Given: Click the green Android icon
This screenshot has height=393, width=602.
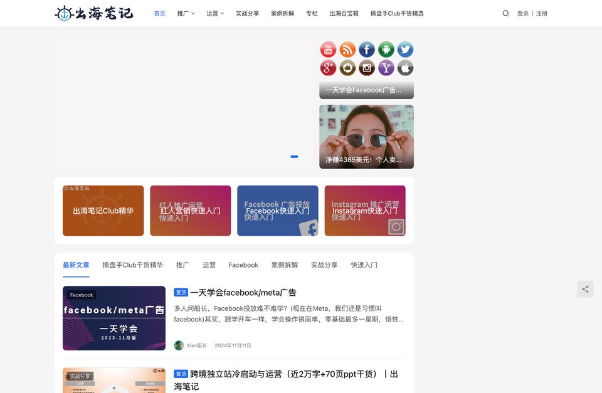Looking at the screenshot, I should (386, 50).
